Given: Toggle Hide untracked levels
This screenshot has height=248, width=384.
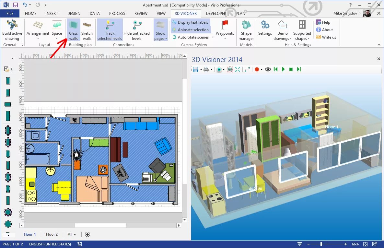Looking at the screenshot, I should point(136,30).
